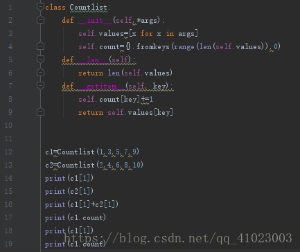Click the fromkeys call on line 4
This screenshot has height=252, width=300.
154,46
